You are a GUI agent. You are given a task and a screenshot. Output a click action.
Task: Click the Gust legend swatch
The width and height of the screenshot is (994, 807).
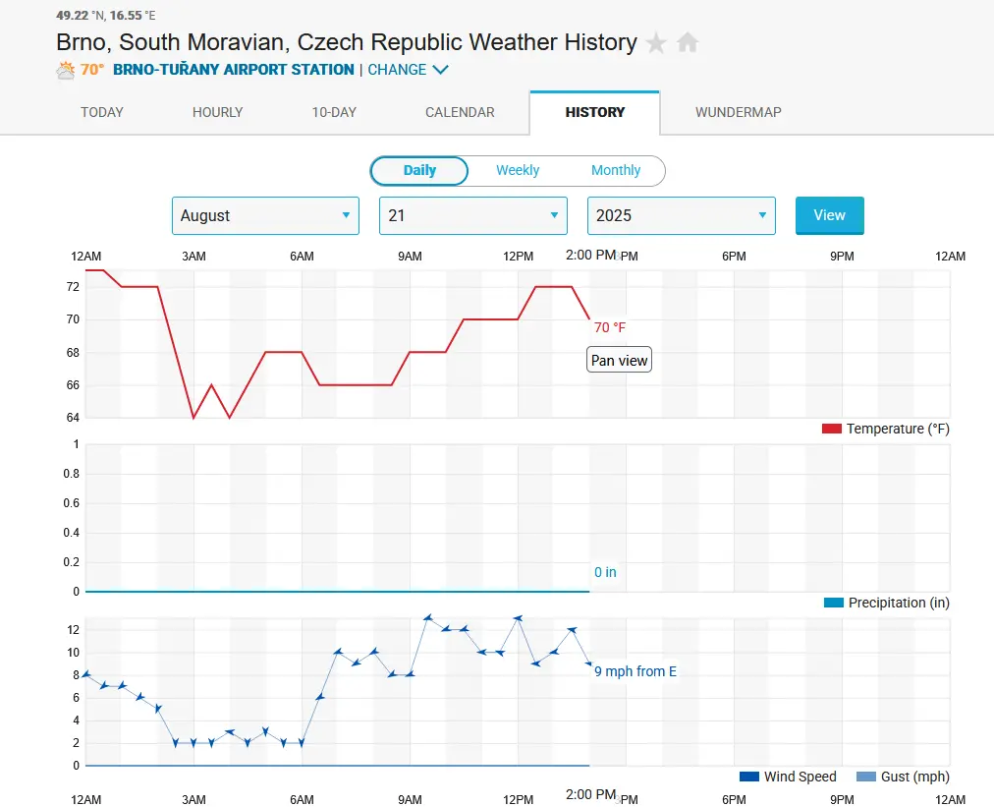coord(866,777)
